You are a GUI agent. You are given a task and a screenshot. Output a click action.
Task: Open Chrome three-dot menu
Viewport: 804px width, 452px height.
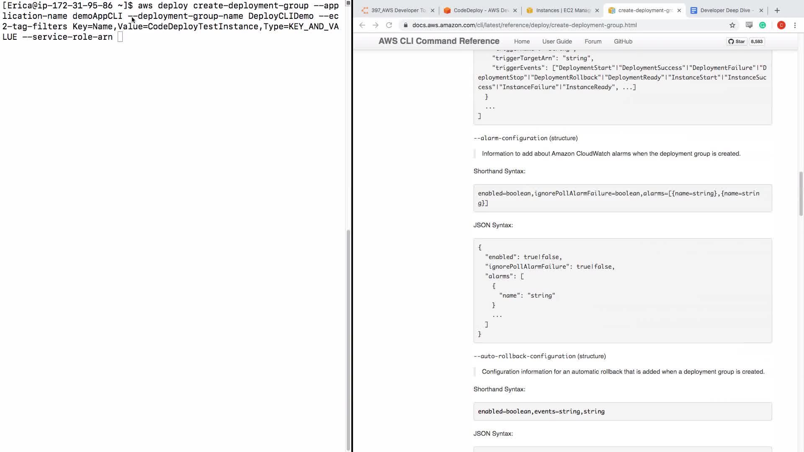795,25
